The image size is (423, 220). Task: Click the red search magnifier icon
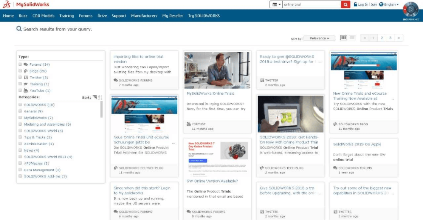coord(344,5)
